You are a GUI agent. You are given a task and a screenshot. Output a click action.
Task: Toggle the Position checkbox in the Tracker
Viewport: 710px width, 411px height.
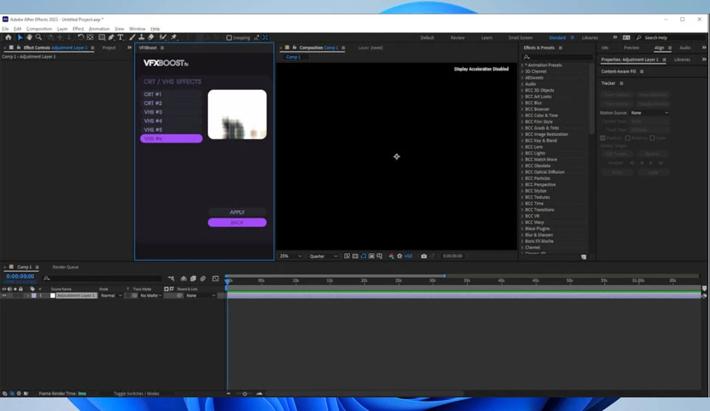tap(603, 138)
